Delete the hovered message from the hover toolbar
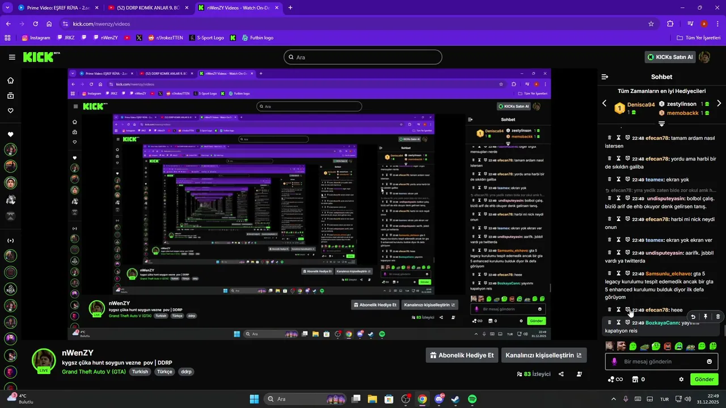The height and width of the screenshot is (408, 726). tap(718, 317)
